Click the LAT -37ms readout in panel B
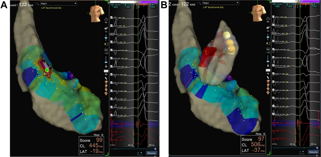 tap(253, 151)
